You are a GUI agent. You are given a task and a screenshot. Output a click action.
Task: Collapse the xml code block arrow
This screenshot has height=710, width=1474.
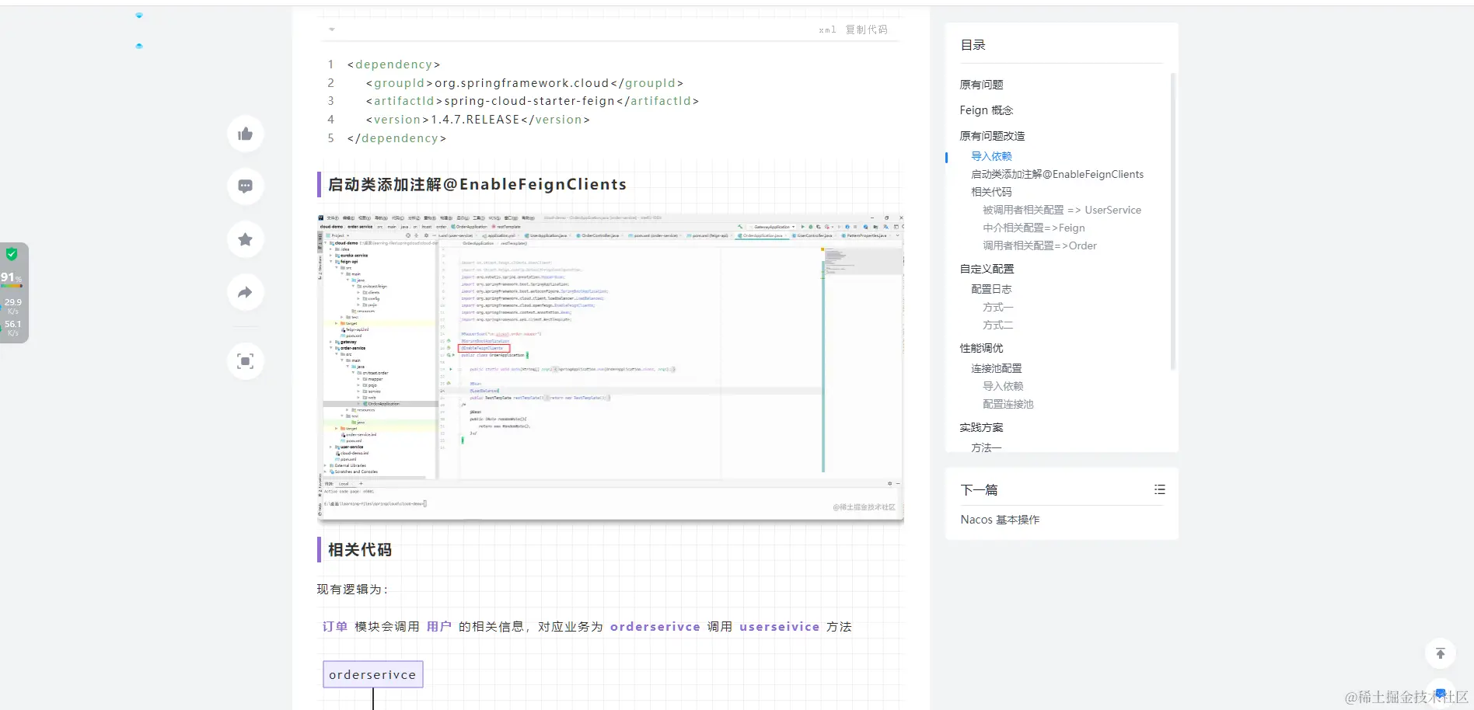[332, 30]
